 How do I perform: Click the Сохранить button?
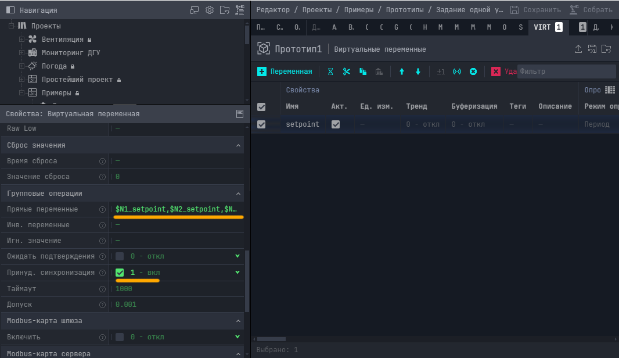pos(535,10)
